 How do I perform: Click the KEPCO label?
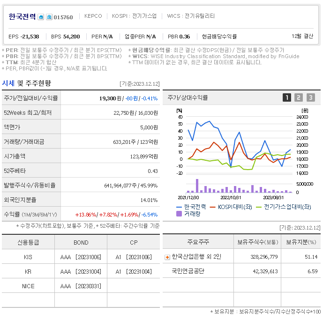click(93, 16)
